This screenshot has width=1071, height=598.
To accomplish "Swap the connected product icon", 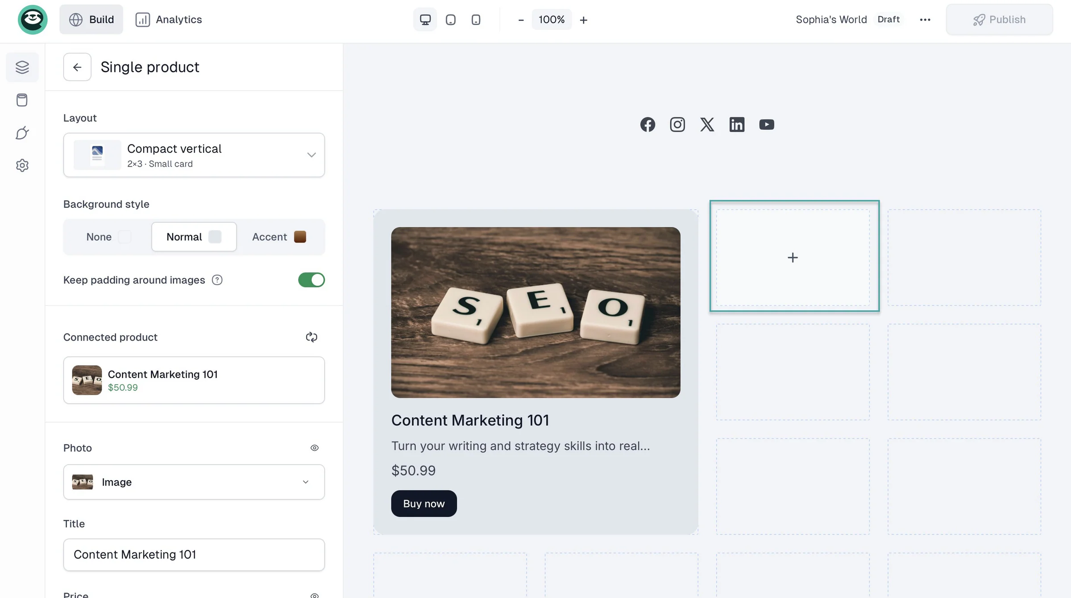I will pyautogui.click(x=311, y=337).
